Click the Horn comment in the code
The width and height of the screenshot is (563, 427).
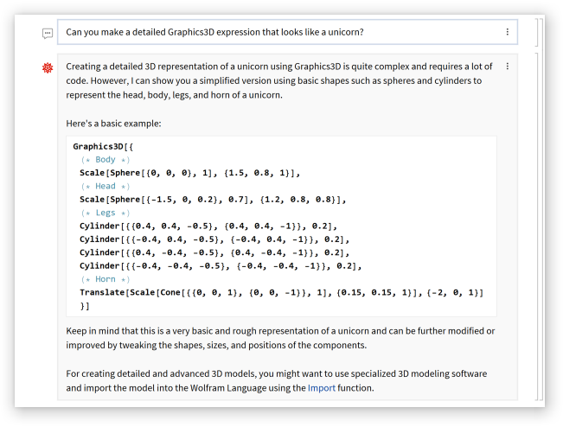click(x=106, y=279)
